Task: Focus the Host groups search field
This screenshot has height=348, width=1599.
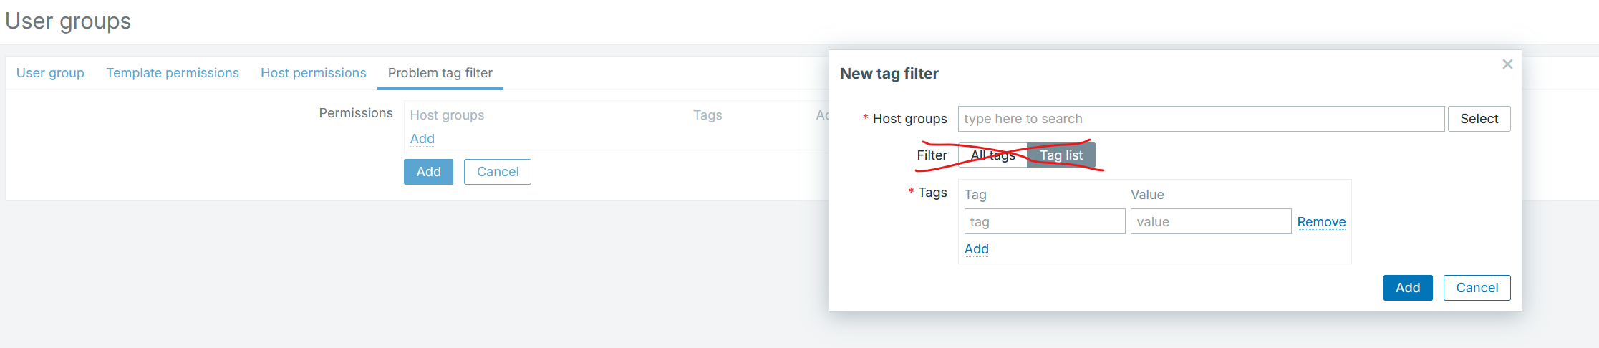Action: 1201,119
